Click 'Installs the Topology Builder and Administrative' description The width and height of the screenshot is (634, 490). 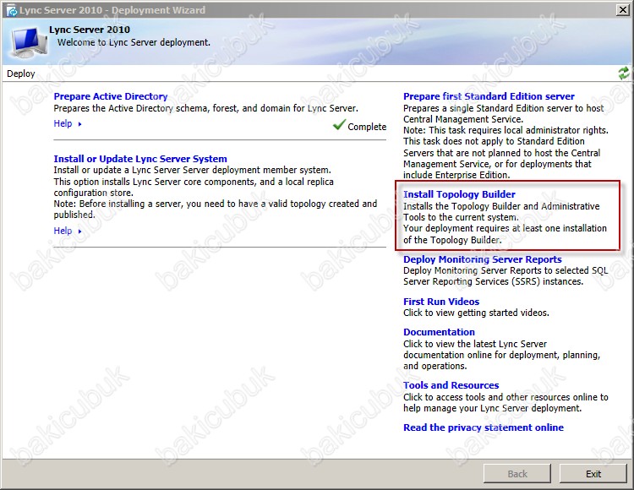point(501,206)
